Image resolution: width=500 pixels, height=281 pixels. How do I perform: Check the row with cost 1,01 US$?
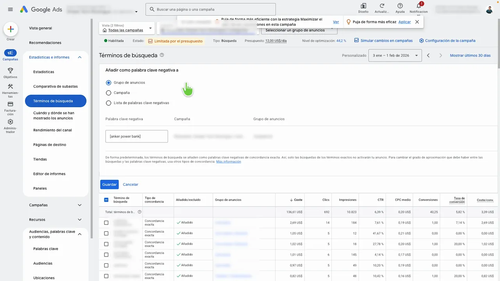(106, 255)
